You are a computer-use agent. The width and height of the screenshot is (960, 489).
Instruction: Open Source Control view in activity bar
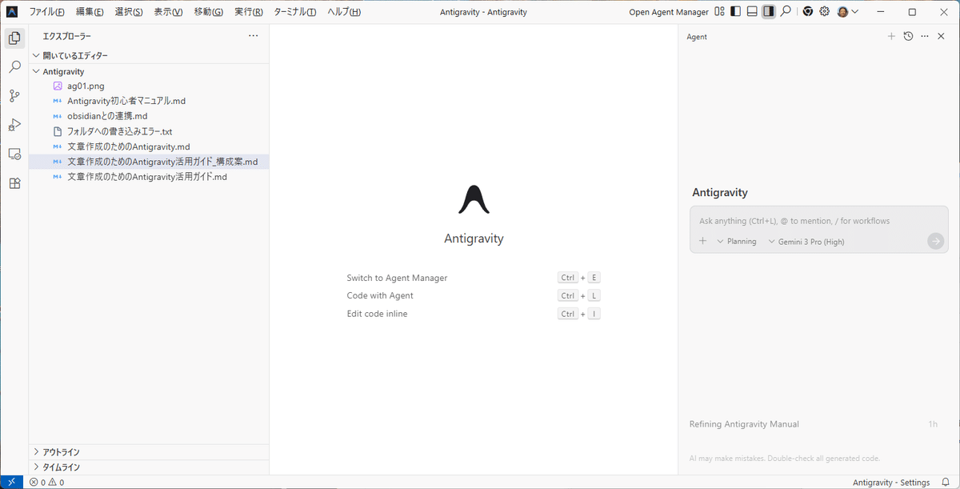point(14,96)
